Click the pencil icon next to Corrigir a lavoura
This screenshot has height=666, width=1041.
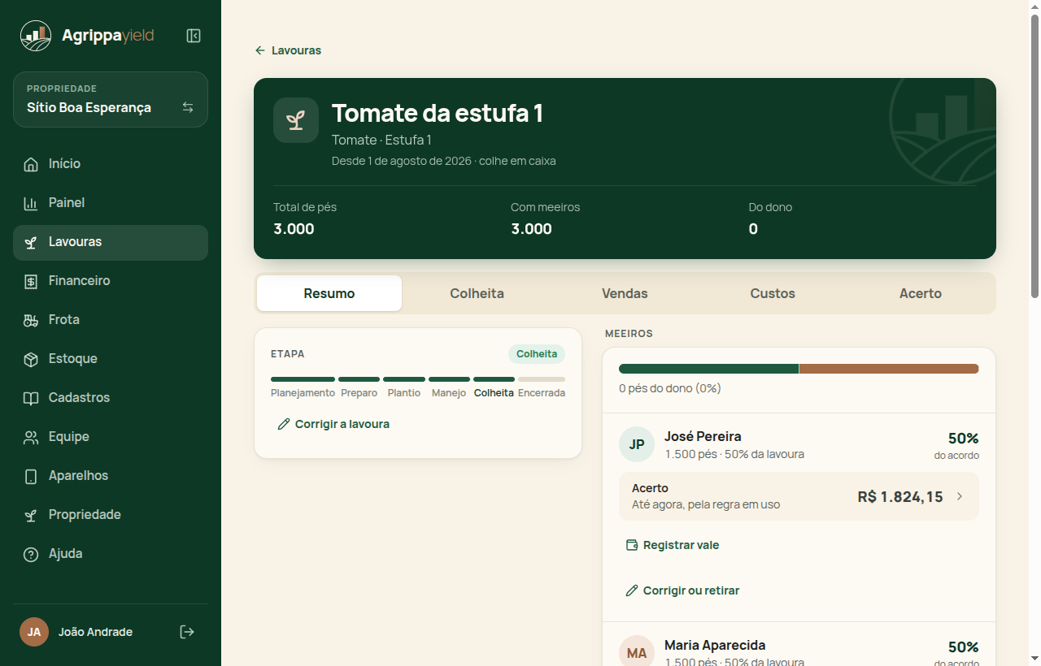284,424
